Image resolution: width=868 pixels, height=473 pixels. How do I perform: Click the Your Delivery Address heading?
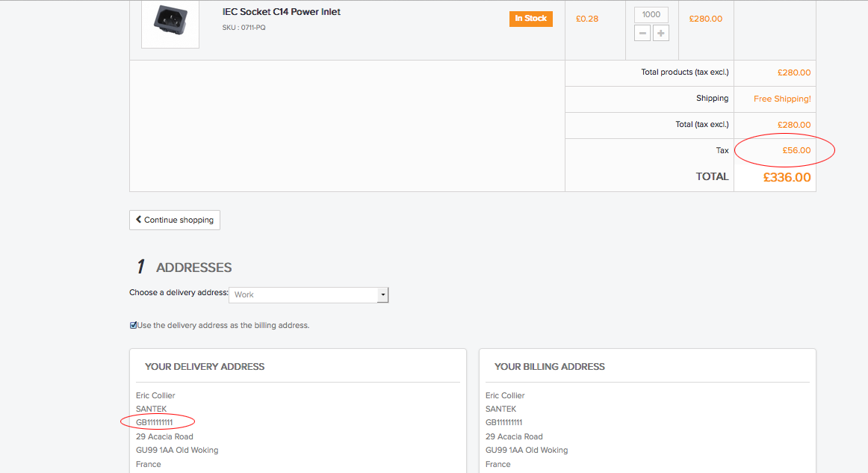[205, 367]
